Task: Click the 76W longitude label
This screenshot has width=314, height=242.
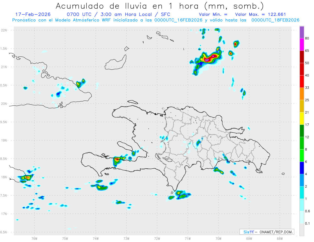Action: click(34, 238)
